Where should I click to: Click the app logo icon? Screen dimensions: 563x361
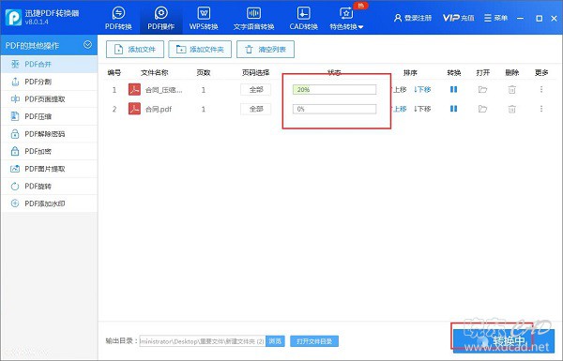tap(13, 17)
